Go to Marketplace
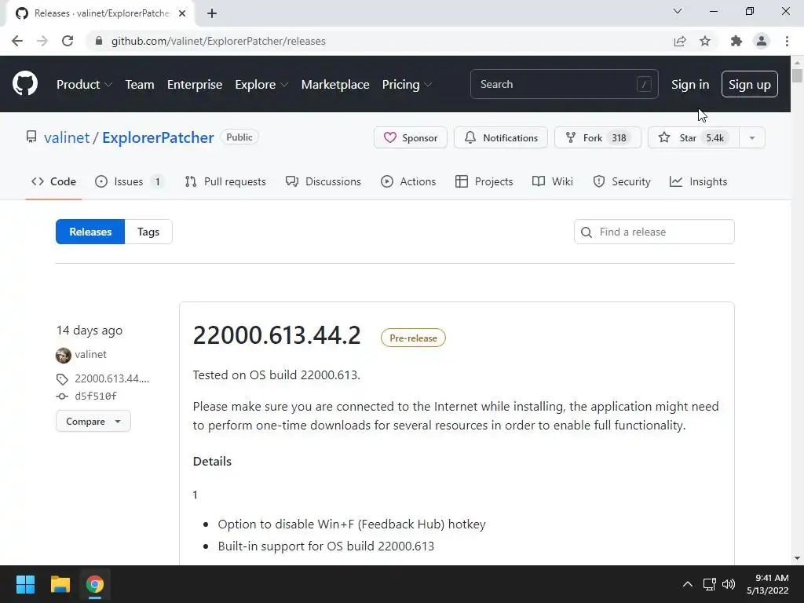Image resolution: width=804 pixels, height=603 pixels. tap(334, 85)
